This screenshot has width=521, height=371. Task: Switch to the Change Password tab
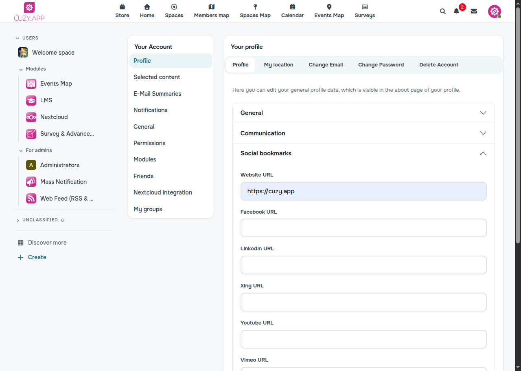tap(381, 65)
